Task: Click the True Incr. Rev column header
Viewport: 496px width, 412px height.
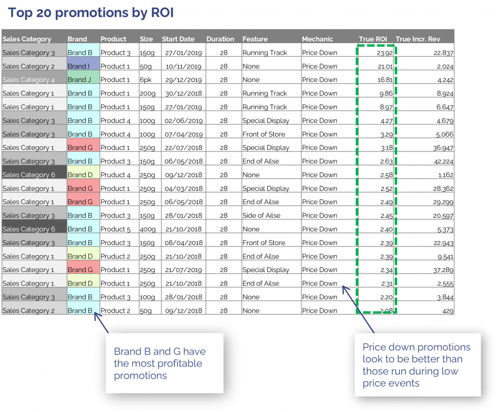Action: click(418, 39)
